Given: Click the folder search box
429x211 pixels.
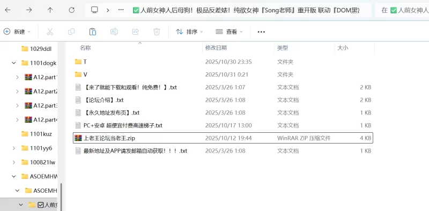Looking at the screenshot, I should (x=402, y=10).
